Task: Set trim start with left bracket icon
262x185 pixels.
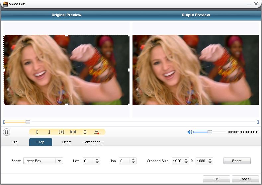Action: [x=37, y=132]
